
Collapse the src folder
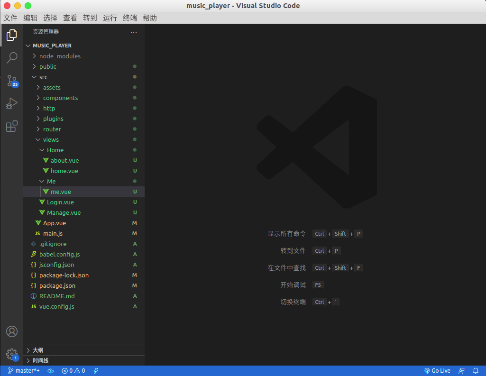(x=84, y=77)
